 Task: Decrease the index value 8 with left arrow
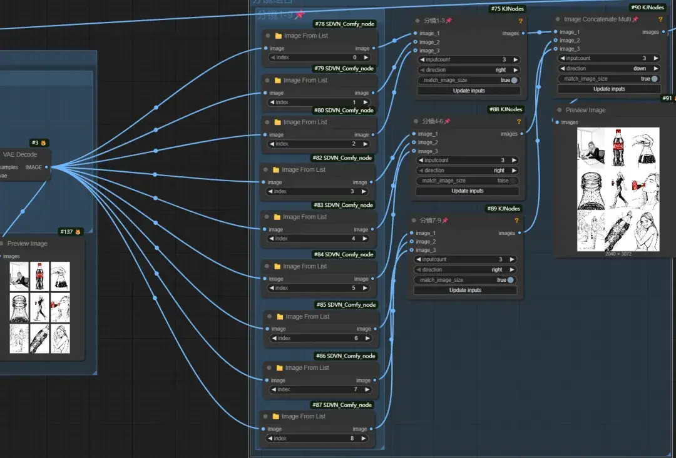(270, 438)
